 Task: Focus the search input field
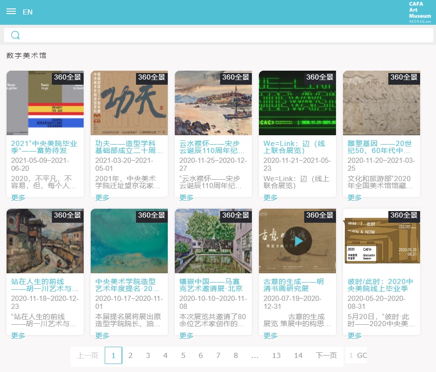tap(219, 35)
